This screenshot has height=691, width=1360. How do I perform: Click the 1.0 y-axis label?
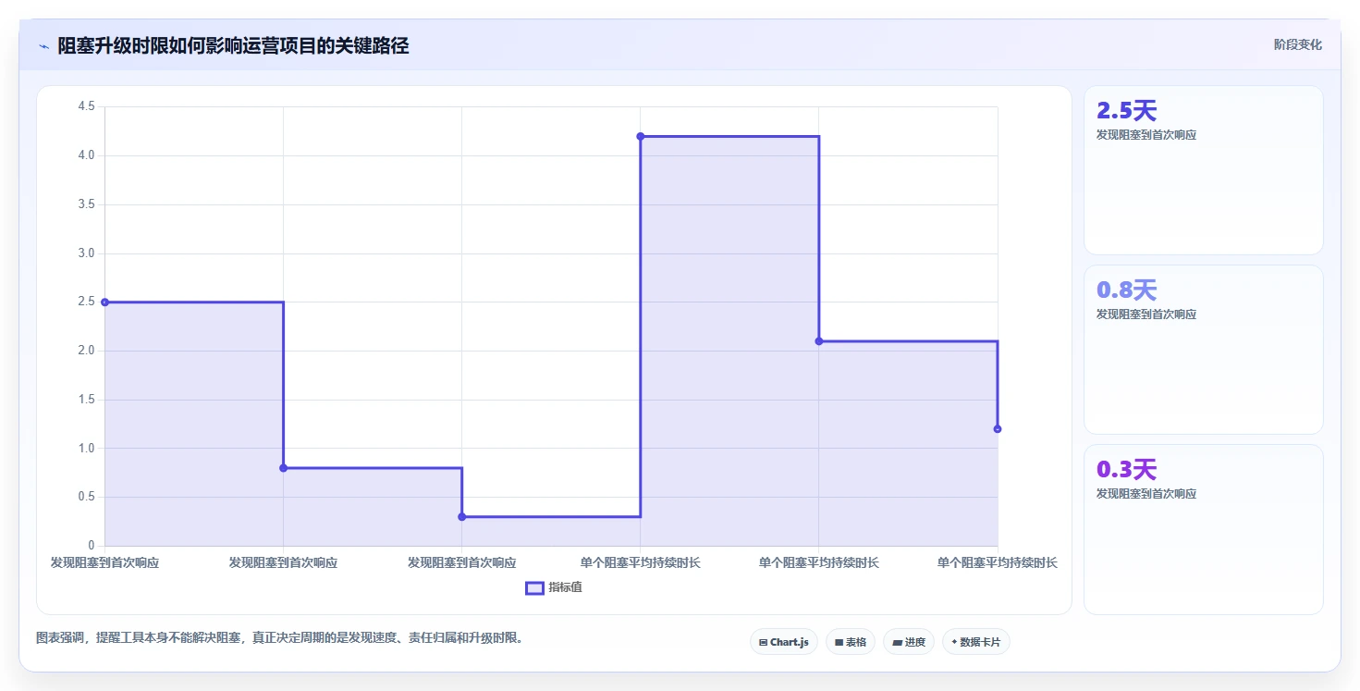[87, 449]
